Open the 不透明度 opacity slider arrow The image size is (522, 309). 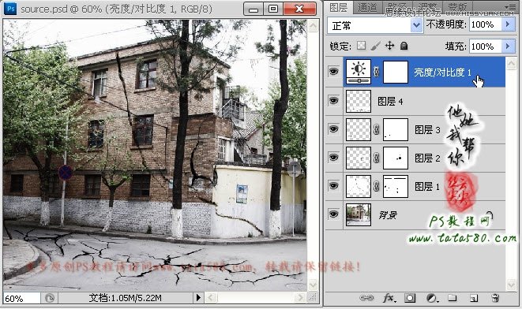coord(508,24)
